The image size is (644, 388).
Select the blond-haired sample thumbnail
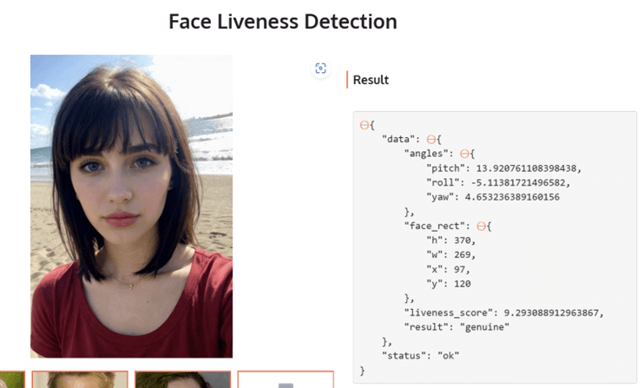[80, 379]
